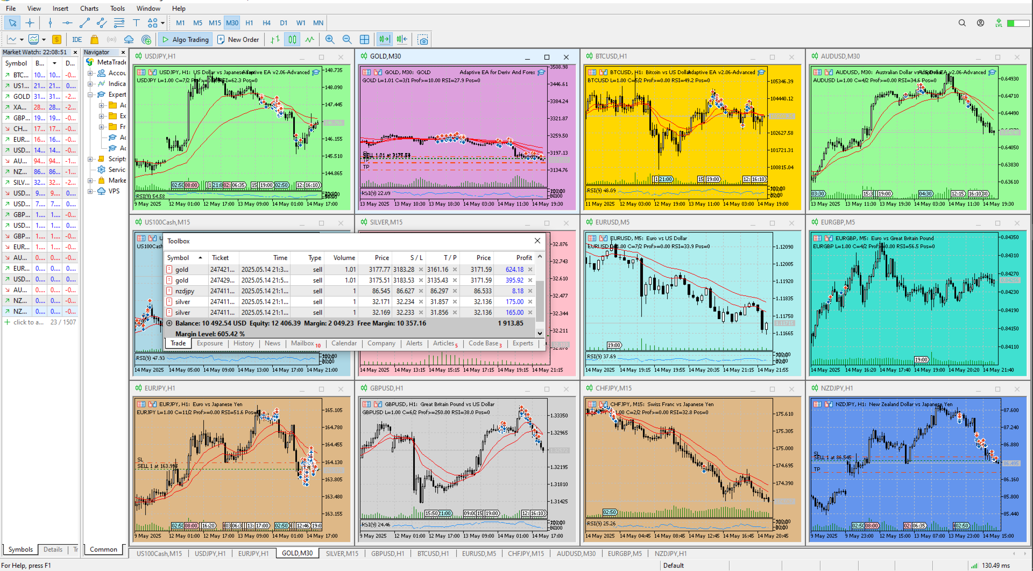Open the BTCUSD,H1 chart tab
This screenshot has width=1033, height=571.
point(433,553)
